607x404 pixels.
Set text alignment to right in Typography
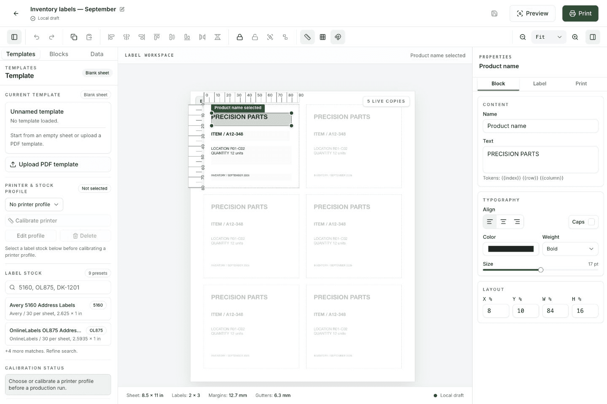(x=517, y=222)
